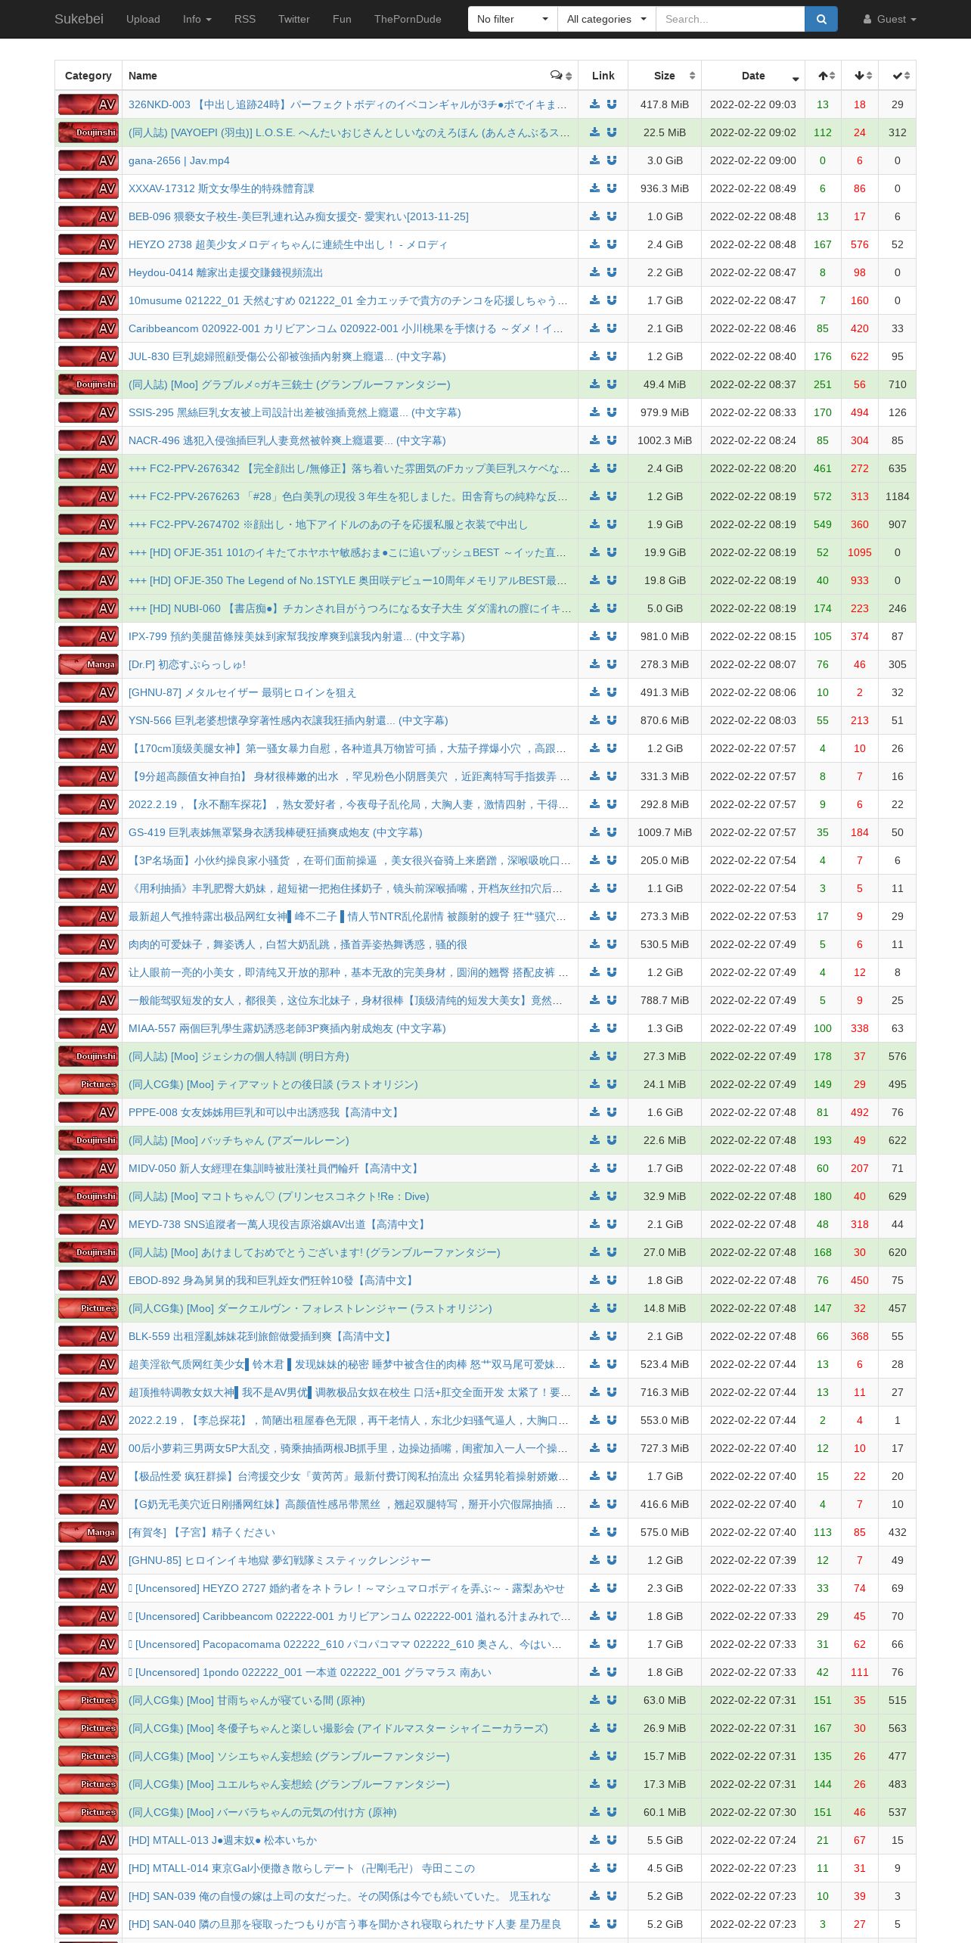Sort by completed downloads checkmark column
This screenshot has height=1943, width=971.
[898, 76]
